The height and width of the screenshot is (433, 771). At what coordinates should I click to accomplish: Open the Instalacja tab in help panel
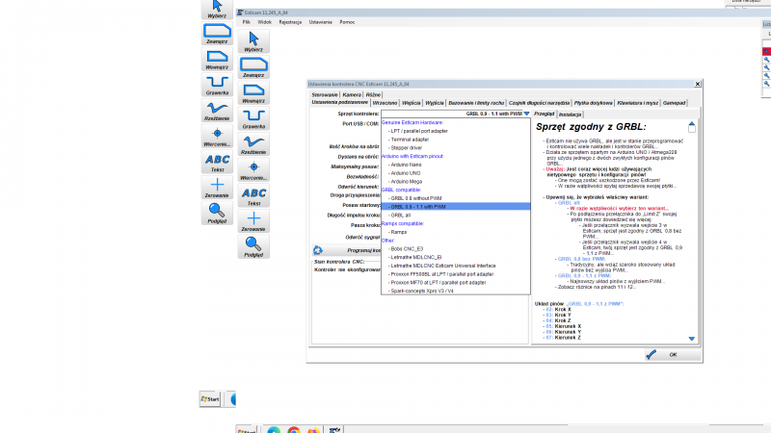point(570,115)
